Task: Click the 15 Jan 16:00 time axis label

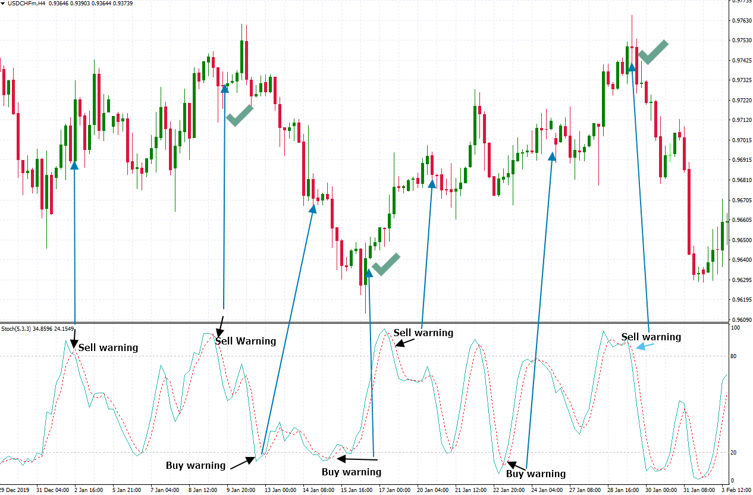Action: click(357, 490)
